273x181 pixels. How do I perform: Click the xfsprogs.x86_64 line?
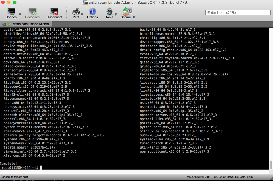pos(34,155)
